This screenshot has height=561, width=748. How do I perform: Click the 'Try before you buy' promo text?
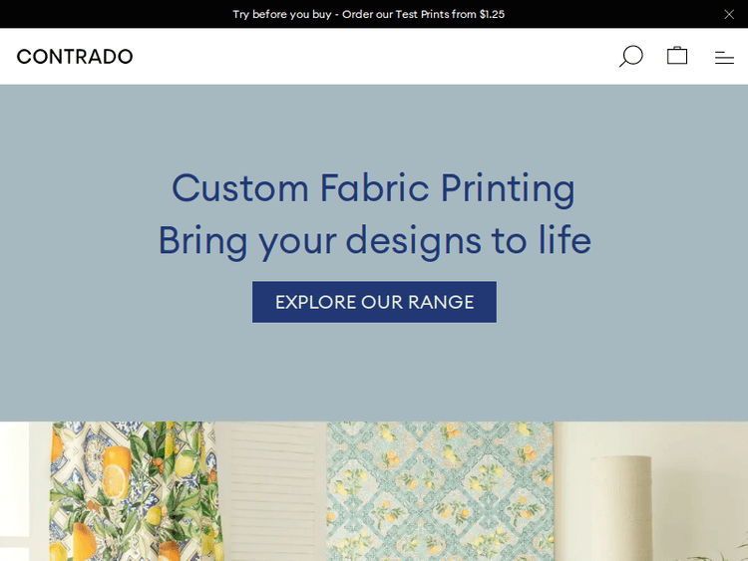281,14
